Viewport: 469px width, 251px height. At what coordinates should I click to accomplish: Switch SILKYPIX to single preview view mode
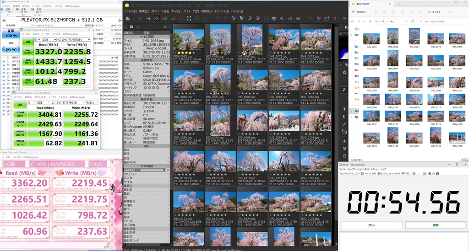[x=173, y=18]
